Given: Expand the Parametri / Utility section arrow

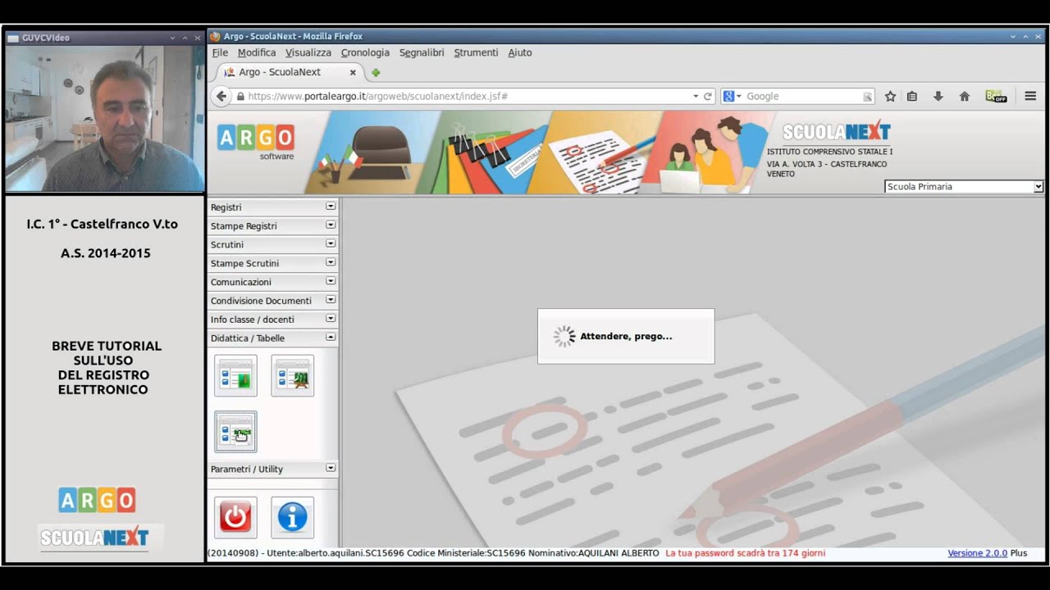Looking at the screenshot, I should (331, 469).
